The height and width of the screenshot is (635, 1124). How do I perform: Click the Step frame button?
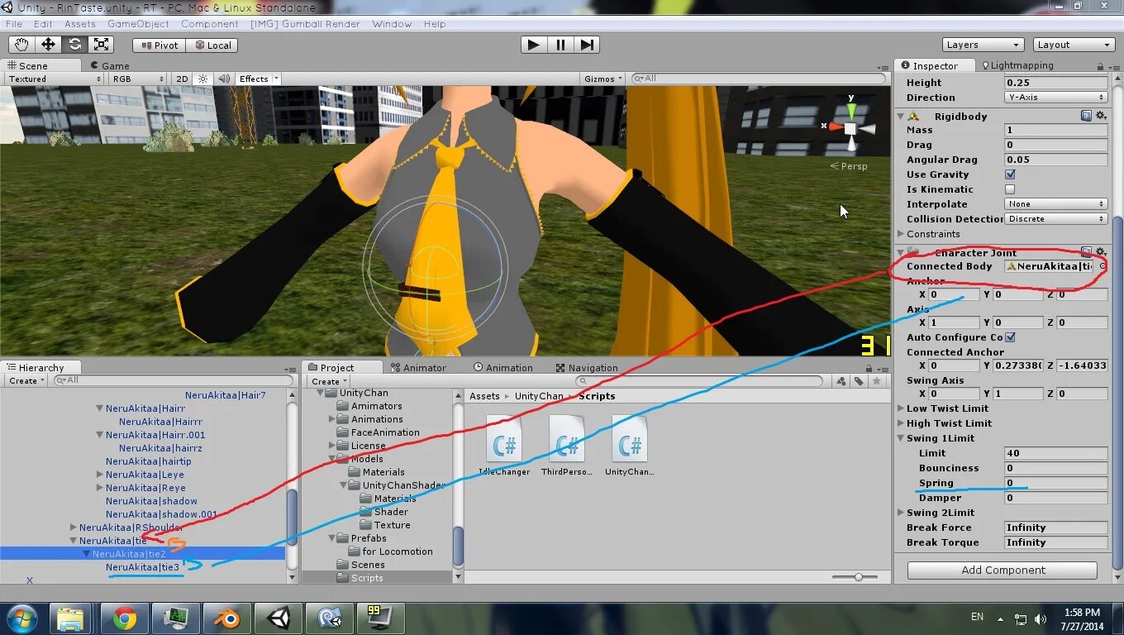pyautogui.click(x=586, y=45)
